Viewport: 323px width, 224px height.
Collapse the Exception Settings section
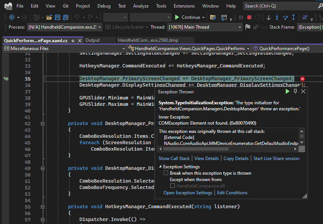[x=160, y=166]
